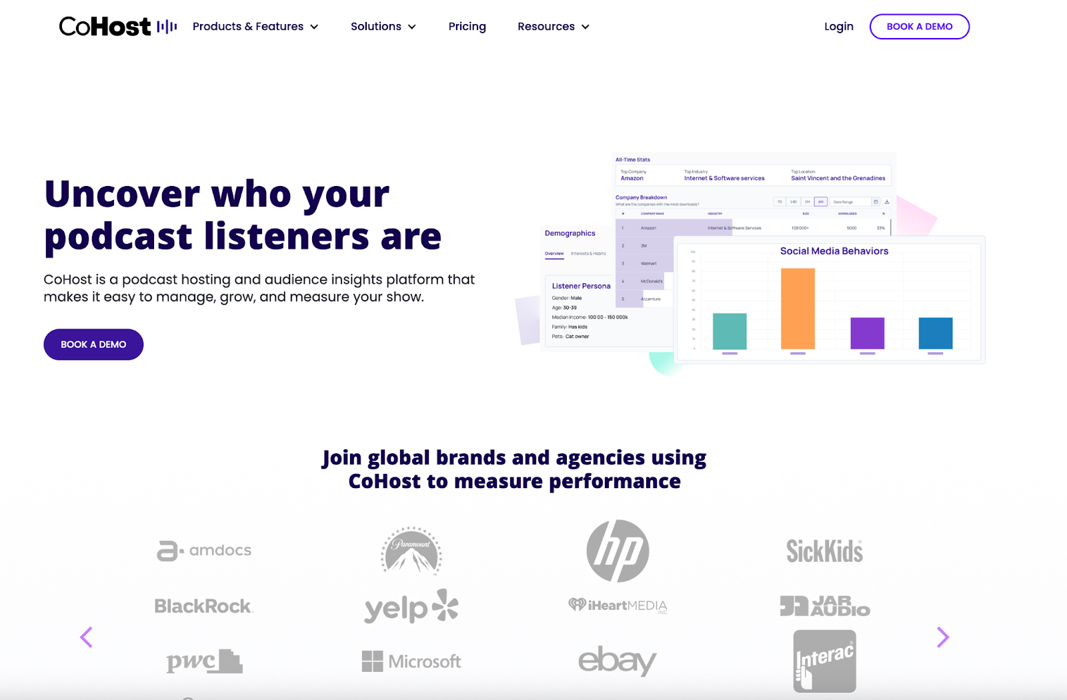Select the Overview tab under Demographics
The height and width of the screenshot is (700, 1067).
[554, 253]
